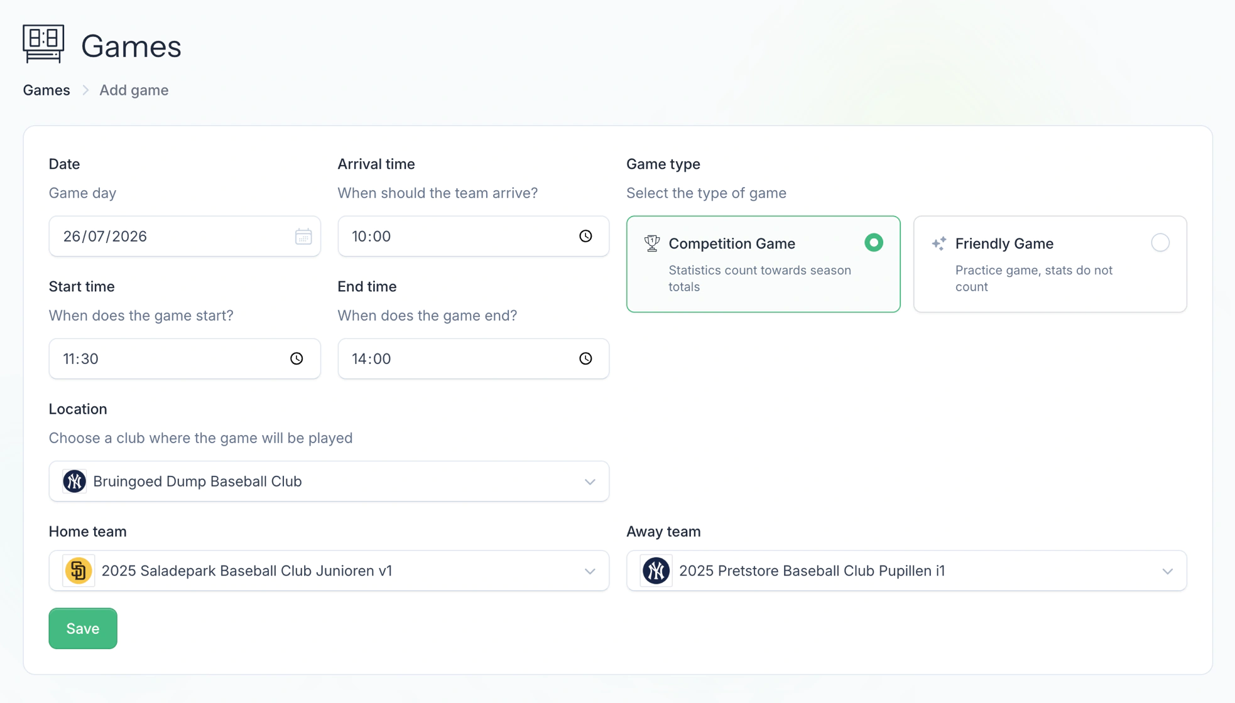The width and height of the screenshot is (1235, 703).
Task: Click the 2025 Saladepark Baseball Club Junioren v1 text
Action: pos(247,571)
